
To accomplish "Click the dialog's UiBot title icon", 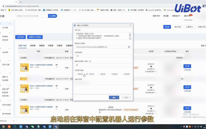I will click(x=75, y=25).
